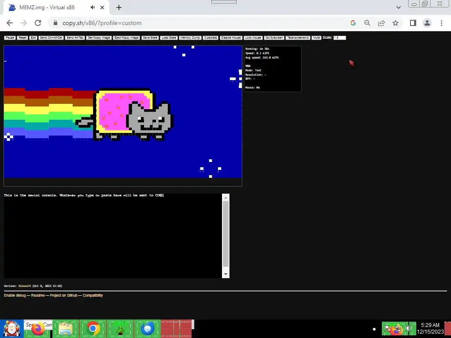The image size is (451, 338).
Task: Open the Enable debug link
Action: 15,295
